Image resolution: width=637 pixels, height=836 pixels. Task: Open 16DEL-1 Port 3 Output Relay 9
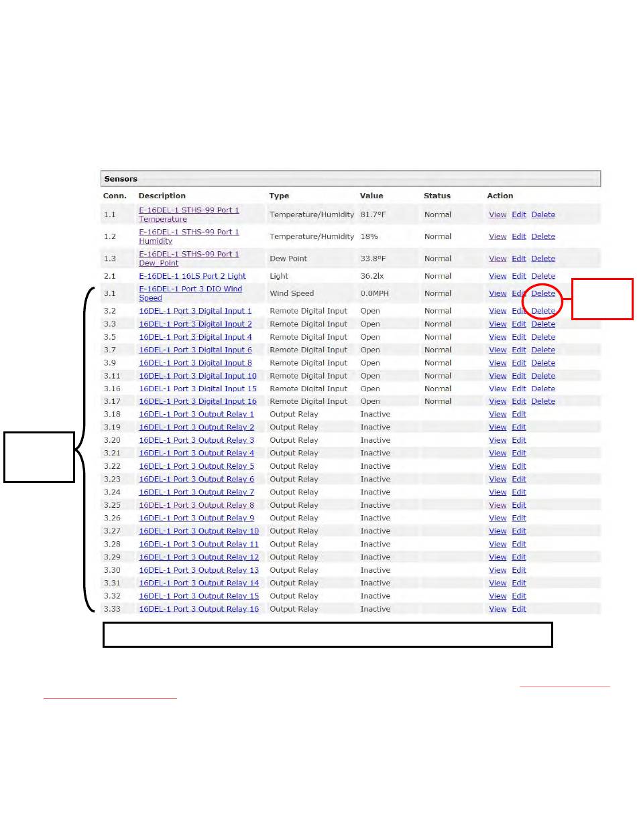196,518
